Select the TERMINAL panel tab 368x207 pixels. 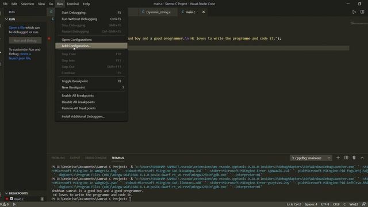pyautogui.click(x=118, y=158)
